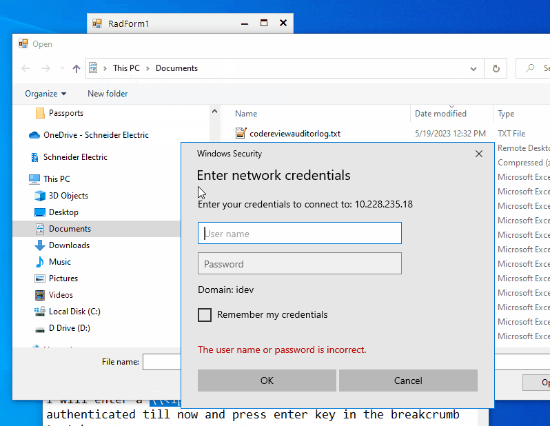The height and width of the screenshot is (426, 550).
Task: Sort files by the Name column header
Action: coord(246,114)
